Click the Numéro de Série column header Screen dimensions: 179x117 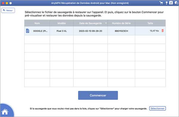[121, 23]
